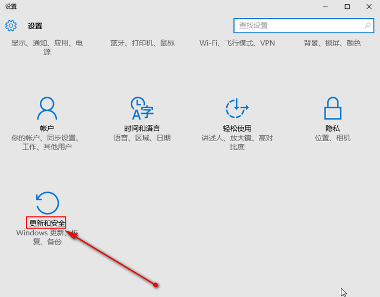Select the 帐户 heading text
Screen dimensions: 380x297
[47, 128]
